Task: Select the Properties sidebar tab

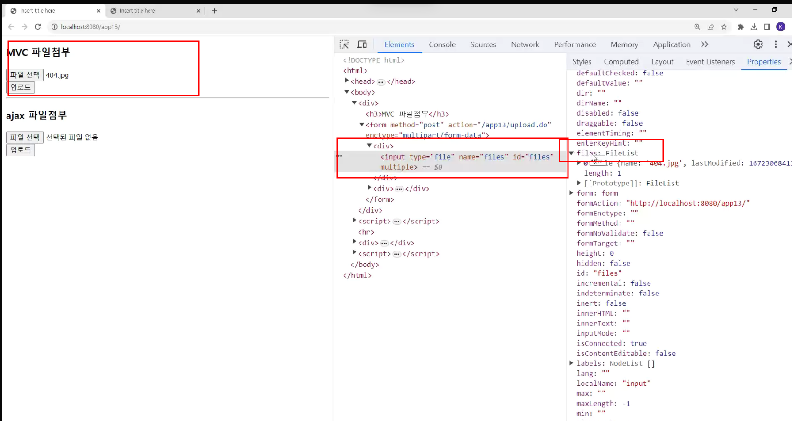Action: click(764, 62)
